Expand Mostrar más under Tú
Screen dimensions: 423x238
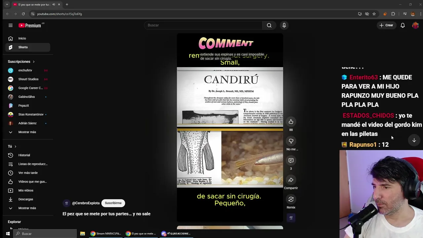coord(28,208)
